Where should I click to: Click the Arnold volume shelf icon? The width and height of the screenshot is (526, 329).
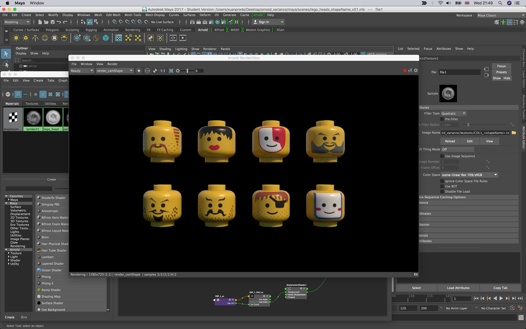click(106, 38)
